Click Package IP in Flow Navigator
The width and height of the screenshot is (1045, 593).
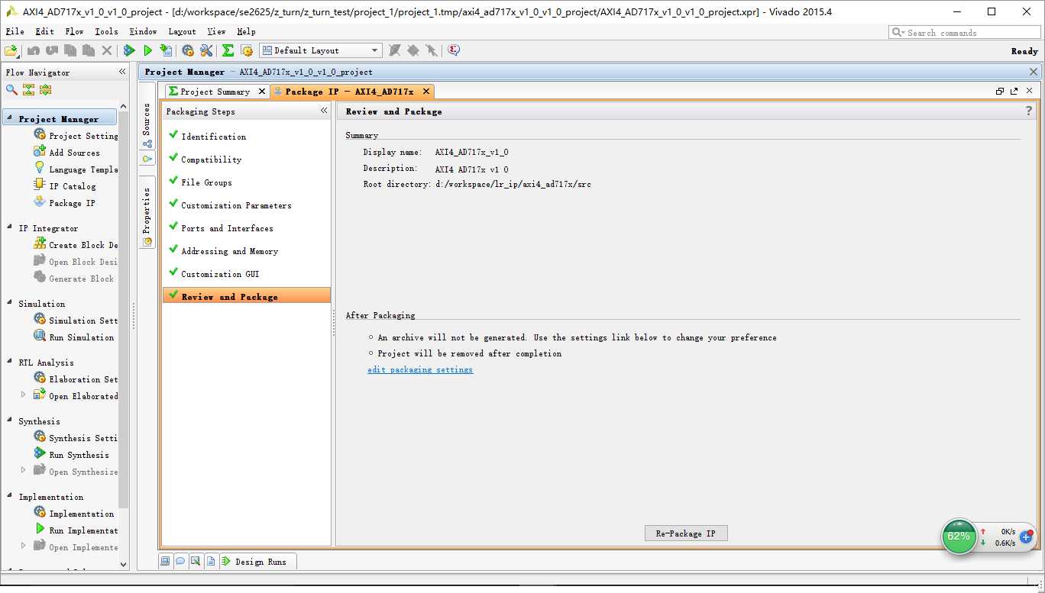[65, 202]
